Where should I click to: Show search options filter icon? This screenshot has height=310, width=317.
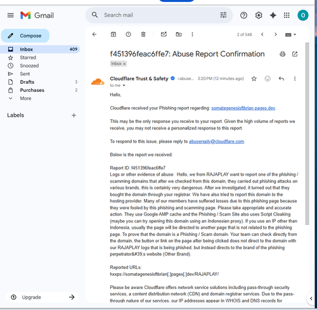coord(223,15)
